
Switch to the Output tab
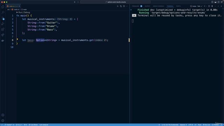pos(147,6)
